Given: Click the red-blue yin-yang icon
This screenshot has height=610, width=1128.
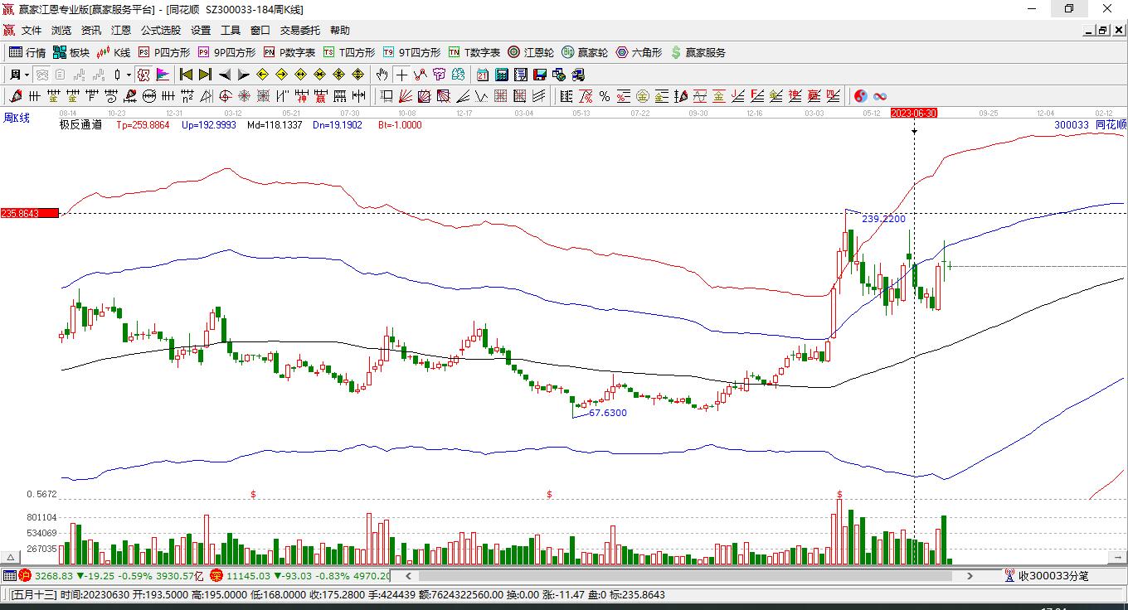Looking at the screenshot, I should point(861,96).
